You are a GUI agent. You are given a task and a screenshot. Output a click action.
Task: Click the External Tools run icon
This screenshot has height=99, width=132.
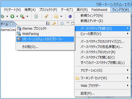point(22,16)
